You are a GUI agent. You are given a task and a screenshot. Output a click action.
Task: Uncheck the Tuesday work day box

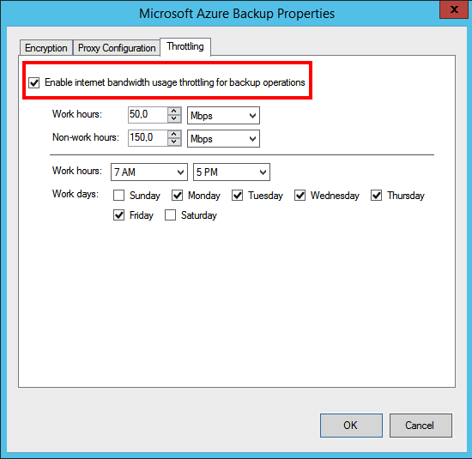(238, 196)
